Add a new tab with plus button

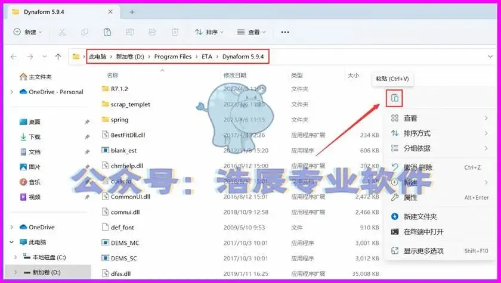[132, 12]
